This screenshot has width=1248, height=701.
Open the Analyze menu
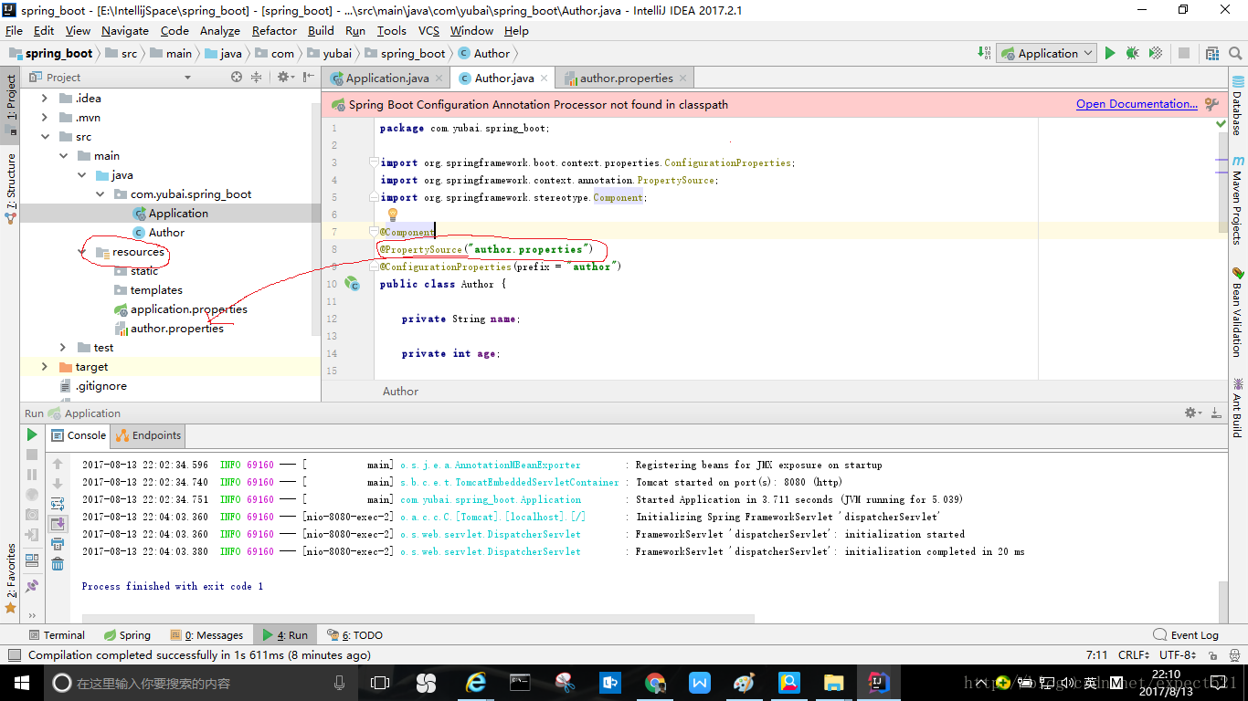pos(220,30)
